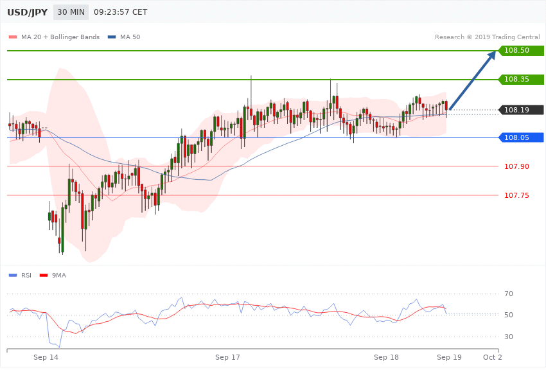This screenshot has height=370, width=546.
Task: Click the Oct 2 date axis label
Action: (493, 357)
